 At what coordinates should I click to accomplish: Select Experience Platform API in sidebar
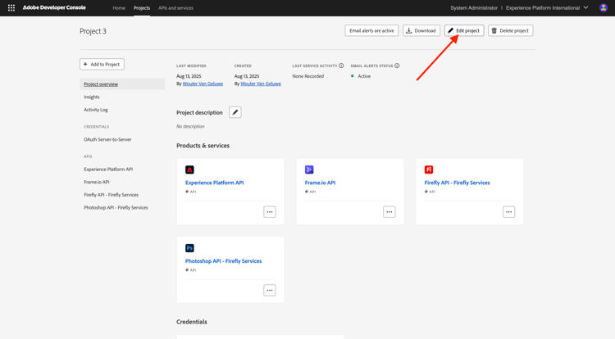coord(108,169)
